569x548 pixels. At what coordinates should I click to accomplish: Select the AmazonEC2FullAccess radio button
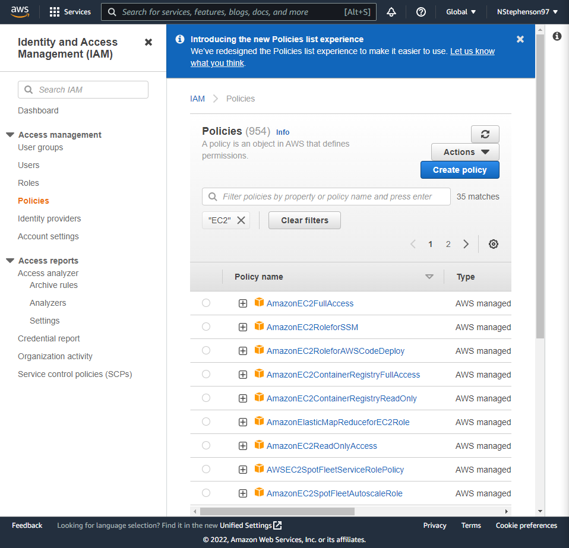pyautogui.click(x=206, y=303)
